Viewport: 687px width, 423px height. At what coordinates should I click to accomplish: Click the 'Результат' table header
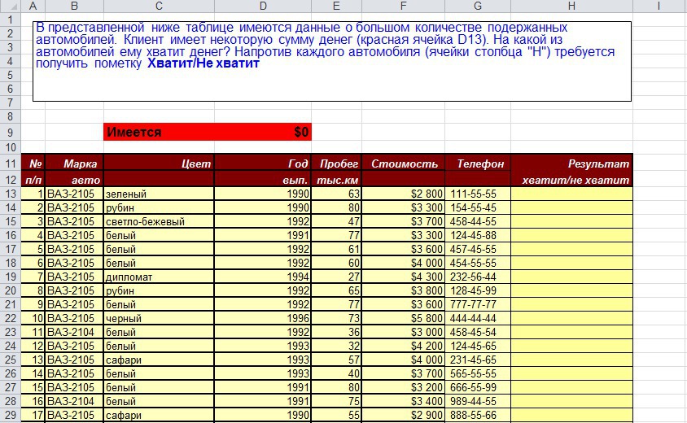(571, 164)
